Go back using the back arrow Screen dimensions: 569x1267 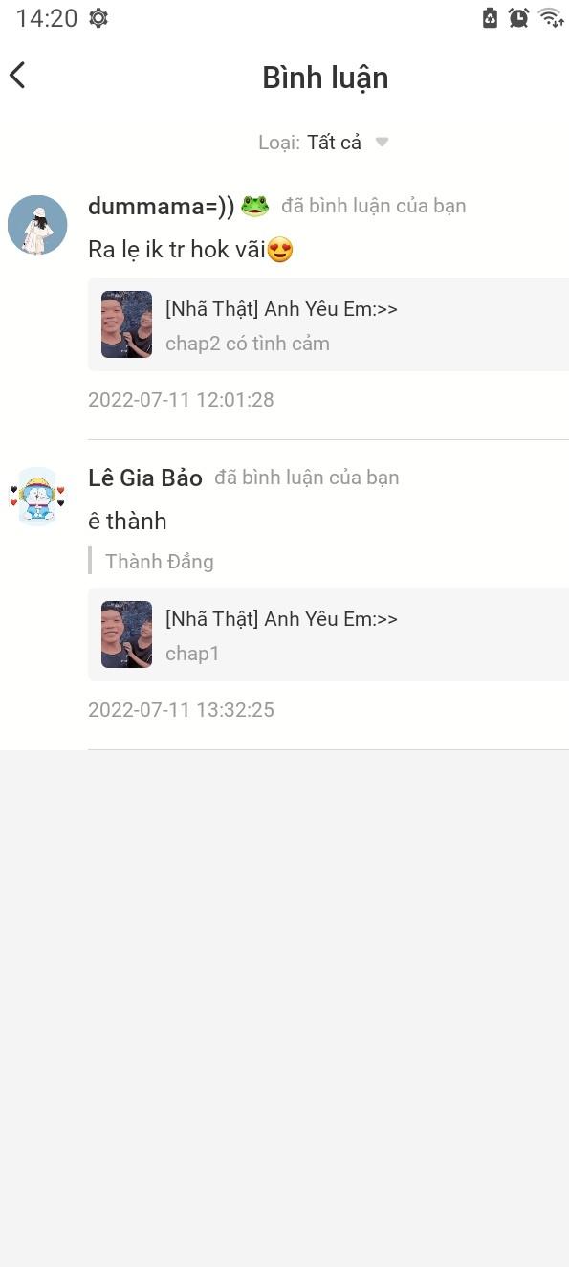tap(17, 76)
